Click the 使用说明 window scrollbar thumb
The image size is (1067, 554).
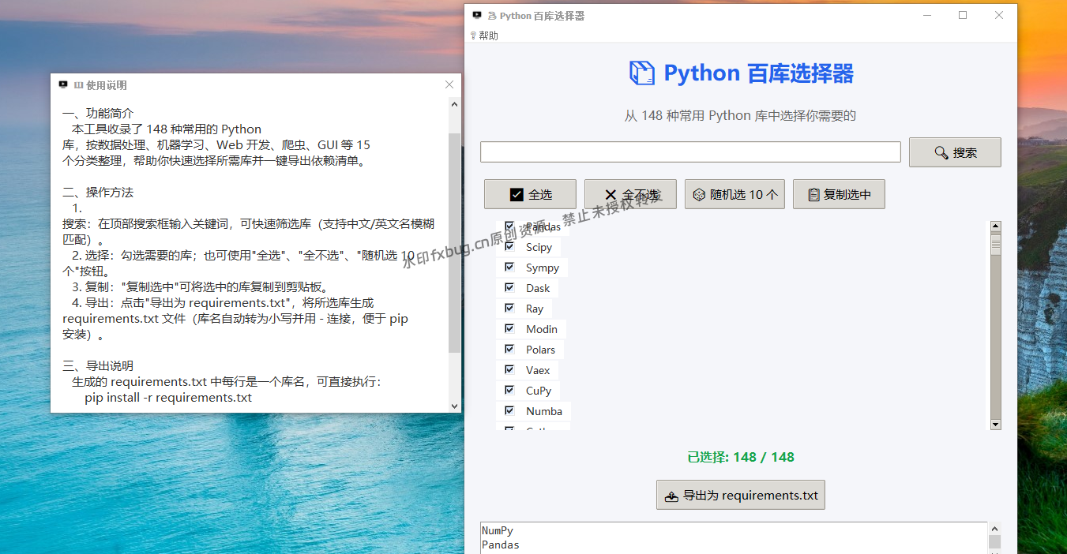tap(454, 242)
